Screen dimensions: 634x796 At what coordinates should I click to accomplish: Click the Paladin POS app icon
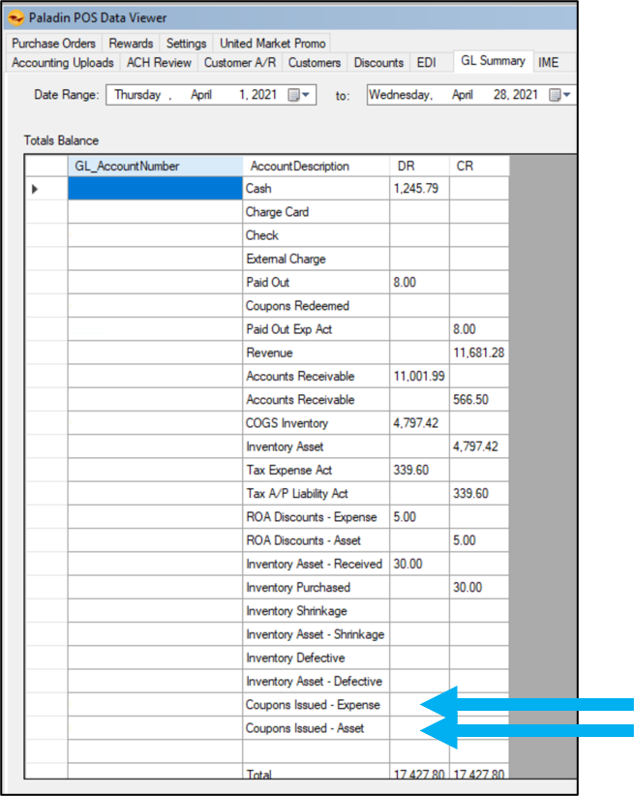pyautogui.click(x=15, y=17)
